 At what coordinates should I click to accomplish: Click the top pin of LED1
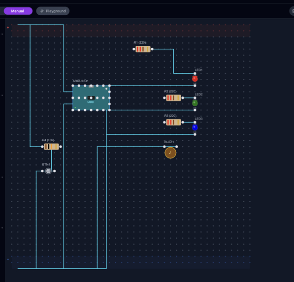[x=195, y=73]
